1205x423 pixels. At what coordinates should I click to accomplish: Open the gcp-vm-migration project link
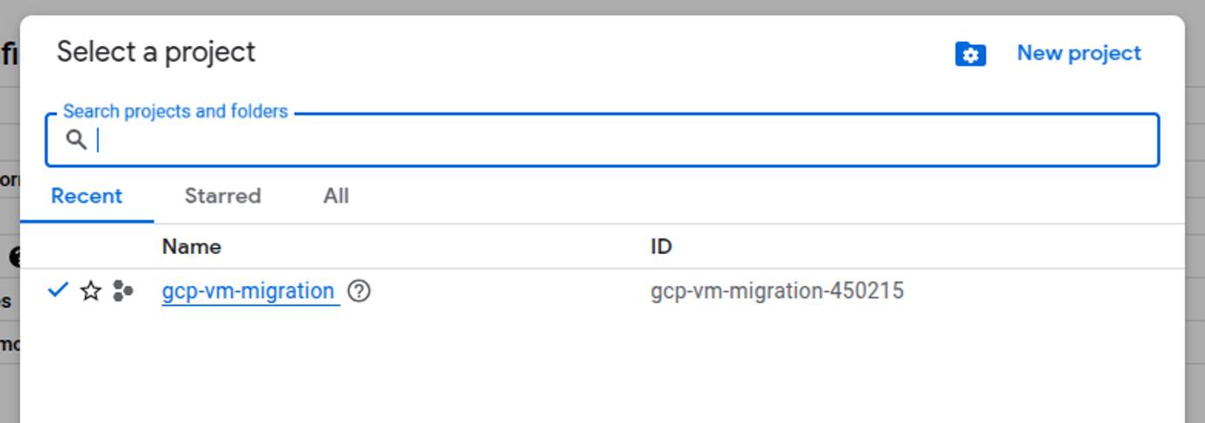pos(248,291)
